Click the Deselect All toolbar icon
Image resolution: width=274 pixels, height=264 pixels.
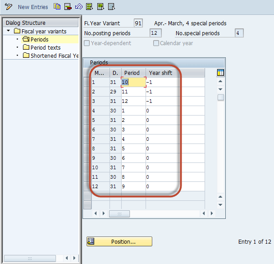click(111, 6)
